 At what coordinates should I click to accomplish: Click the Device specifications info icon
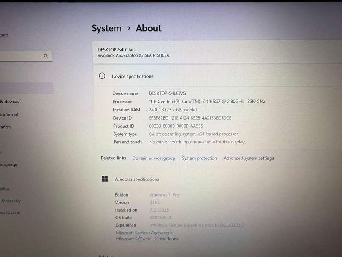point(102,76)
